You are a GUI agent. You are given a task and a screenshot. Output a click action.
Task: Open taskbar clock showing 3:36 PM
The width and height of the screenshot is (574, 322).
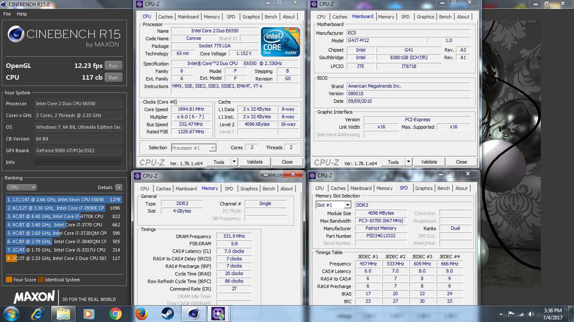[552, 314]
